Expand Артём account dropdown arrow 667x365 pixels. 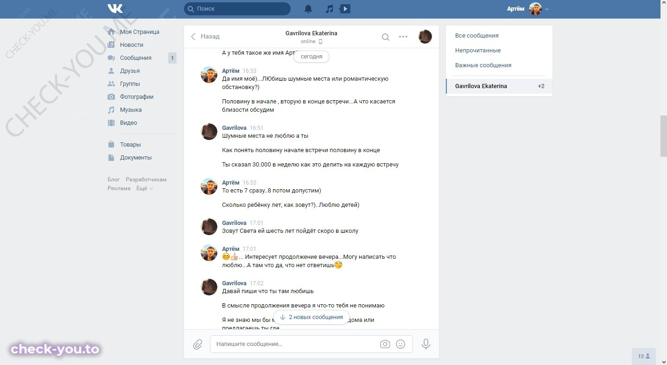[x=547, y=9]
